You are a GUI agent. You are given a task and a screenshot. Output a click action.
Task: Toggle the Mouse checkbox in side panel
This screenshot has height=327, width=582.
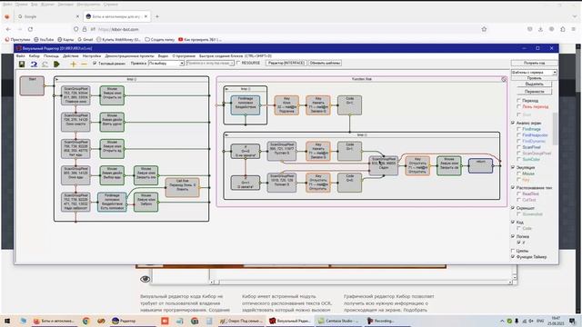tap(519, 173)
